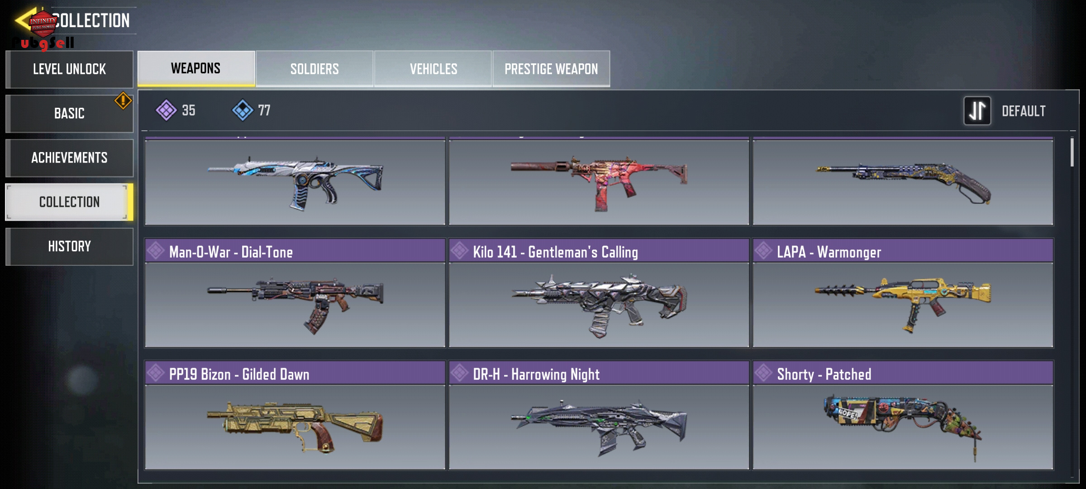This screenshot has width=1086, height=489.
Task: Click the purple epic rarity counter icon
Action: point(166,110)
